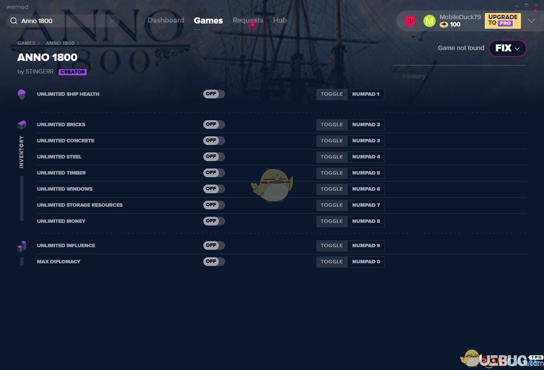This screenshot has width=544, height=370.
Task: Open the red notification badge
Action: point(410,20)
